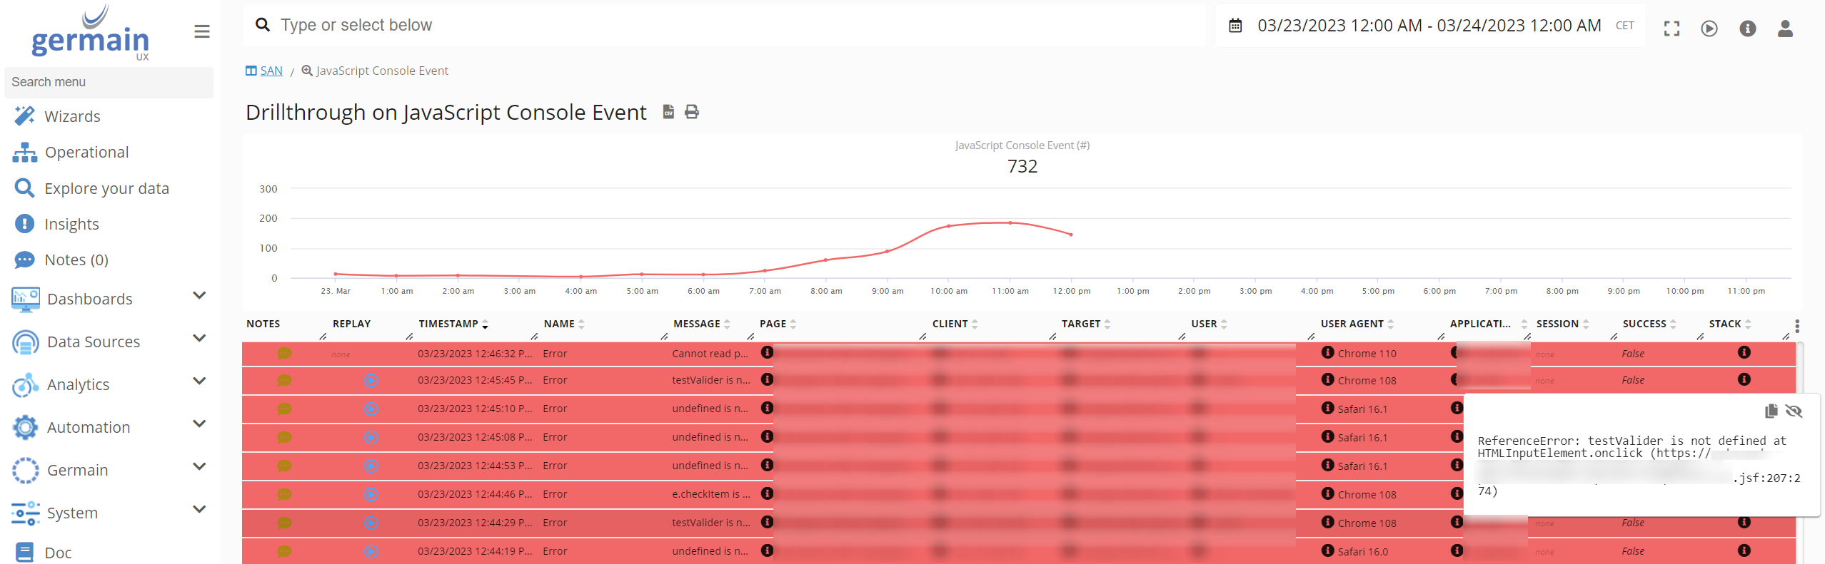Image resolution: width=1825 pixels, height=564 pixels.
Task: Enter fullscreen mode with expand icon
Action: [1671, 29]
